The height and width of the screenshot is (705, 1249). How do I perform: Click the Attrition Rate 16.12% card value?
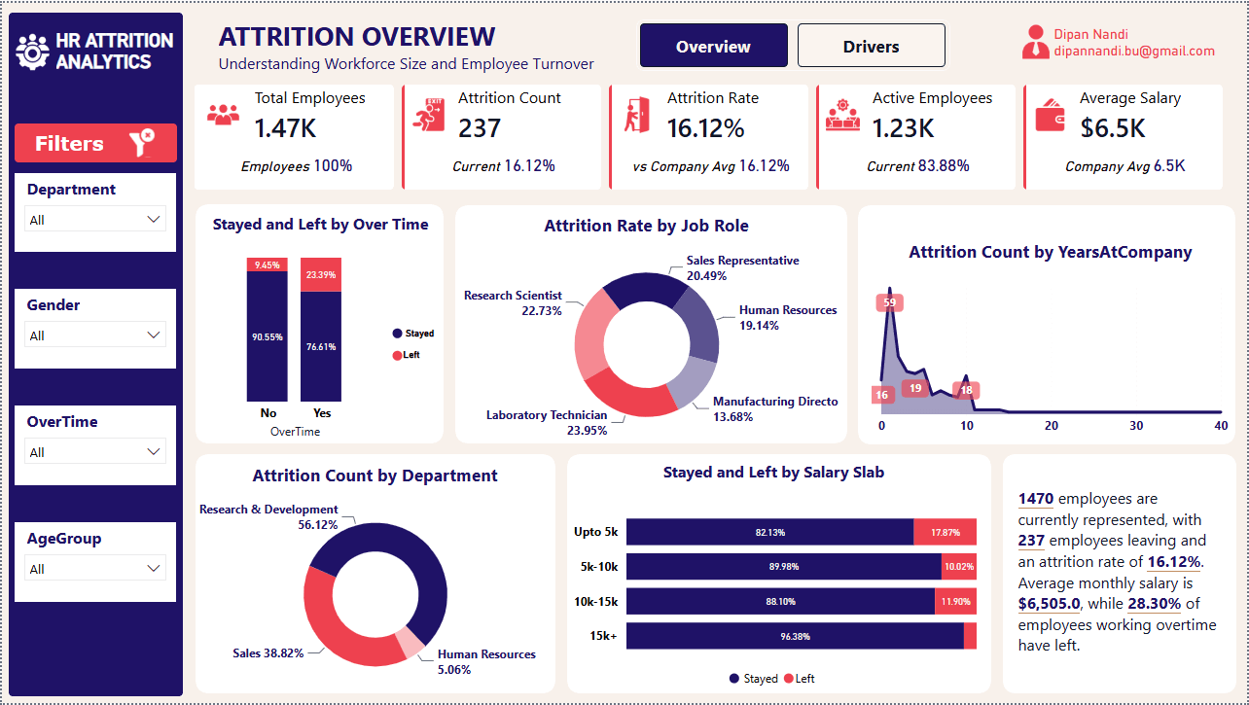[x=705, y=128]
